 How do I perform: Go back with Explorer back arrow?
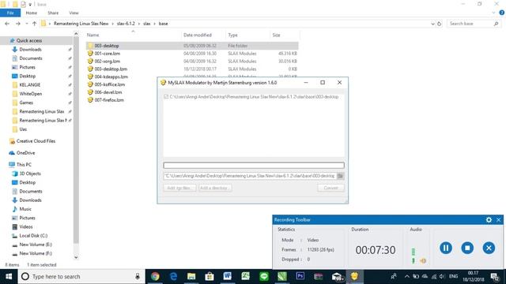pyautogui.click(x=7, y=24)
